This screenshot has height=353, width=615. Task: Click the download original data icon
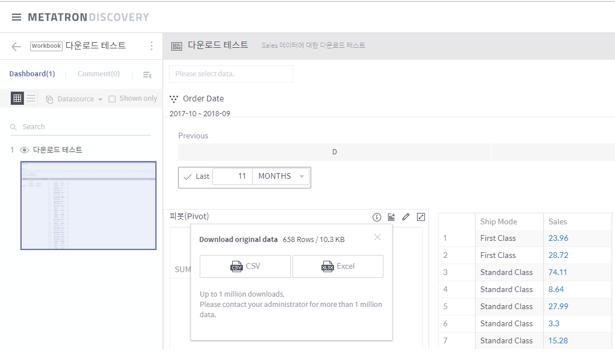click(x=391, y=217)
